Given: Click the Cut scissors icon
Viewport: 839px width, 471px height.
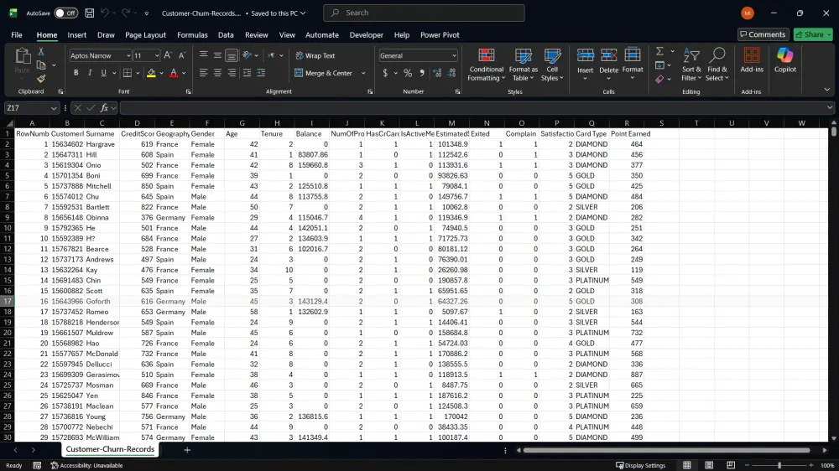Looking at the screenshot, I should (x=40, y=52).
